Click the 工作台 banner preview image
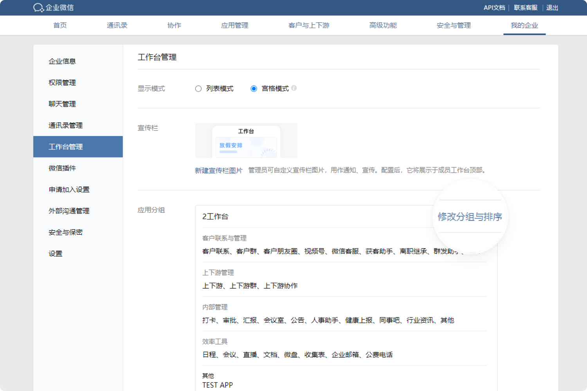 pyautogui.click(x=246, y=140)
